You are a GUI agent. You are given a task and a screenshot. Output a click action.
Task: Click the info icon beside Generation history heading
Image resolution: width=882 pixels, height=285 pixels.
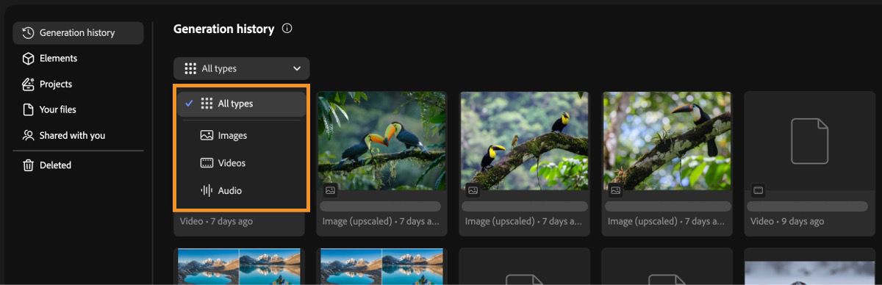(287, 29)
